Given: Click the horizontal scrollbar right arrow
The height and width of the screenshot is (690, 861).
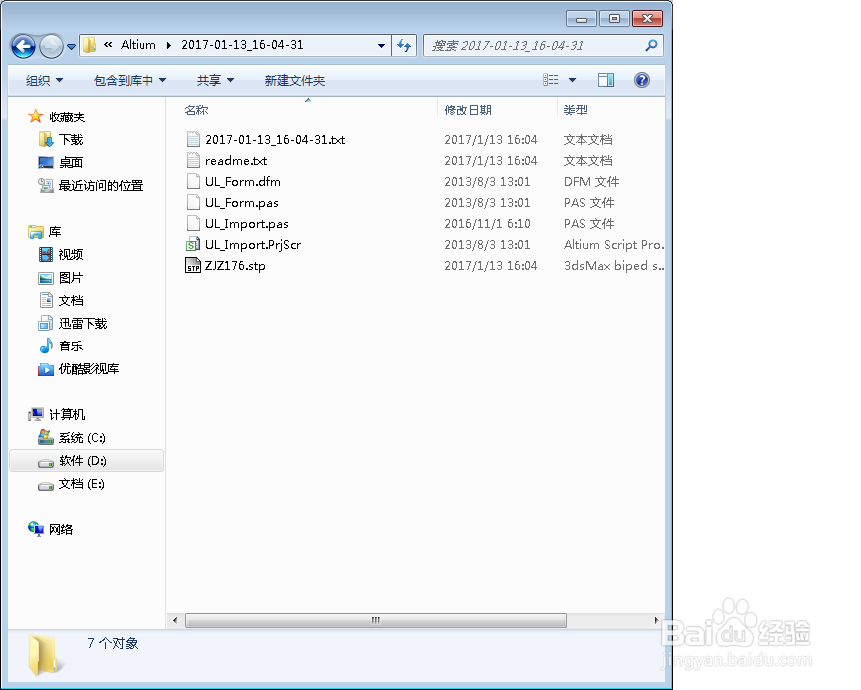Looking at the screenshot, I should pyautogui.click(x=656, y=620).
